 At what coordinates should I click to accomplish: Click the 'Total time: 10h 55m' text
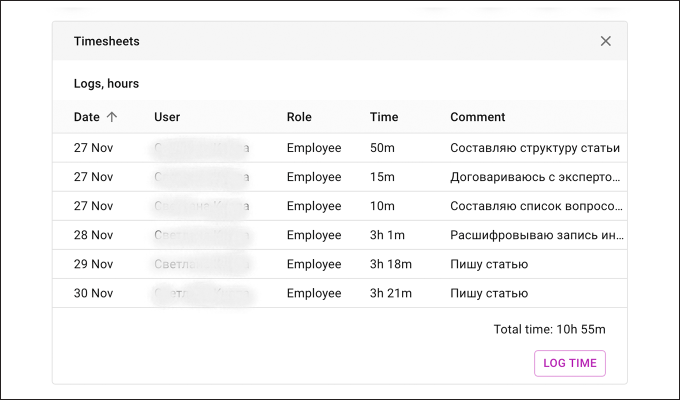pos(549,329)
